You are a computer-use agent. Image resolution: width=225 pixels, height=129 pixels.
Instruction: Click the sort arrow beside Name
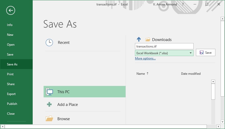pyautogui.click(x=147, y=73)
